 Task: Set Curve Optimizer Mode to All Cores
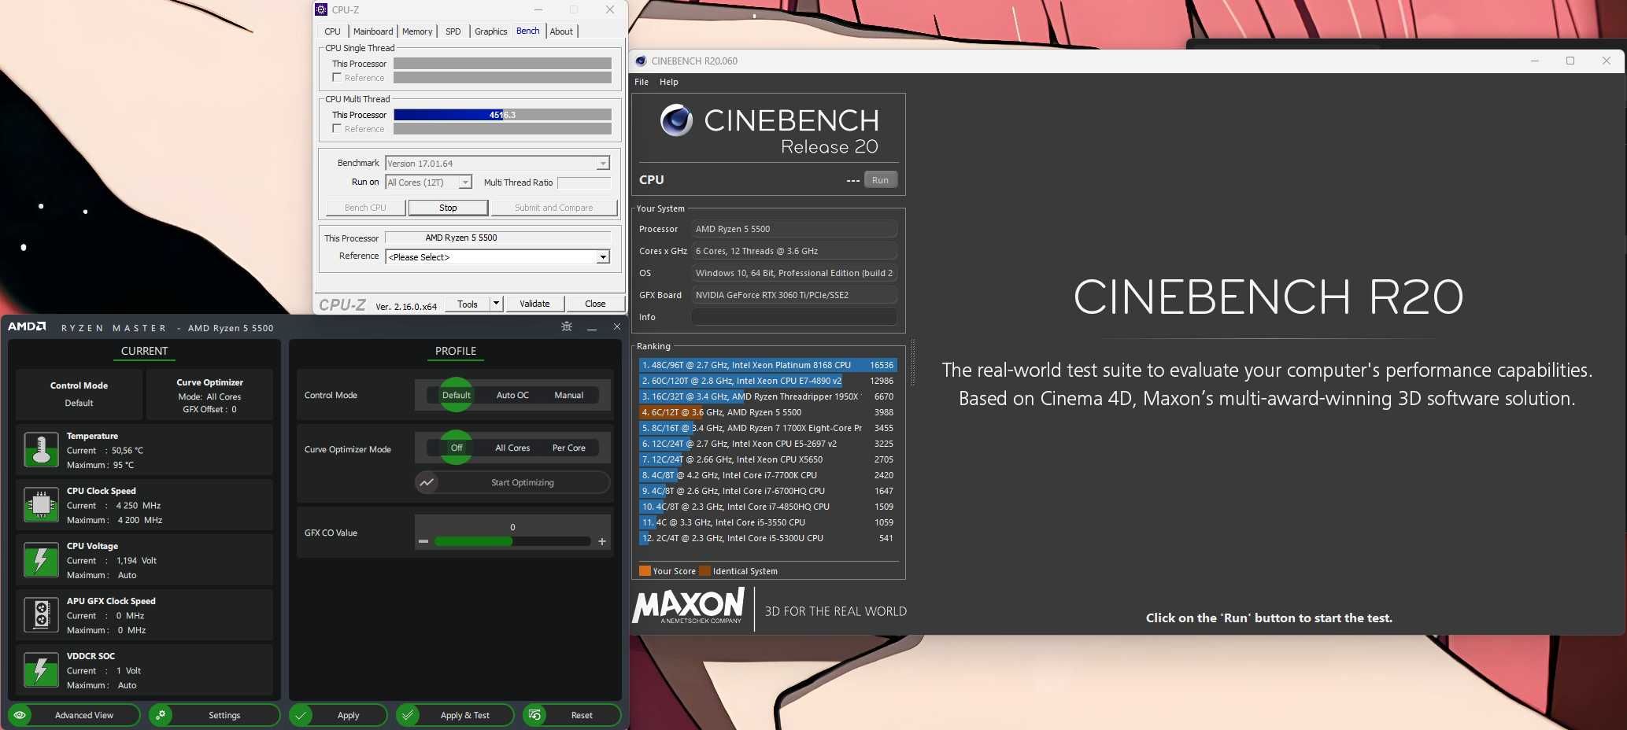tap(512, 448)
